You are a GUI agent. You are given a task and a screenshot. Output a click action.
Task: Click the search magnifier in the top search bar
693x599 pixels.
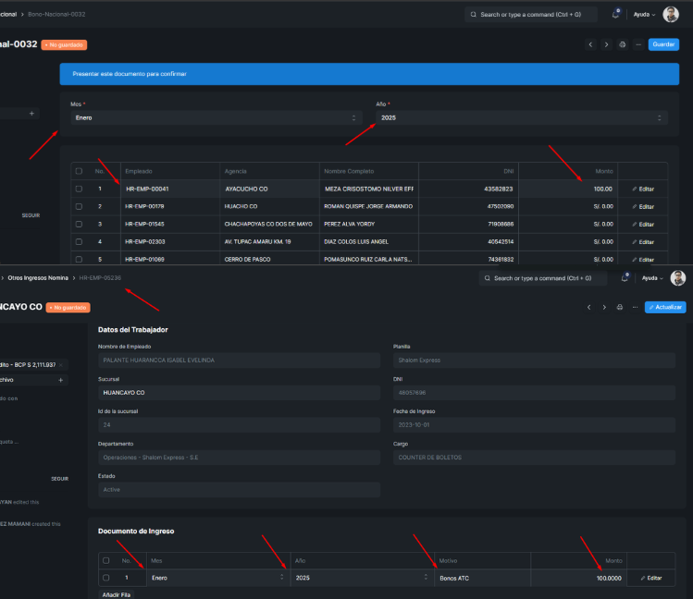point(474,15)
